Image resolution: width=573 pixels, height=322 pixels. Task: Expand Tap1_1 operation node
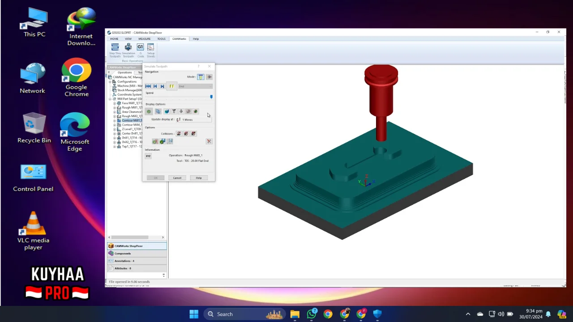click(x=115, y=146)
